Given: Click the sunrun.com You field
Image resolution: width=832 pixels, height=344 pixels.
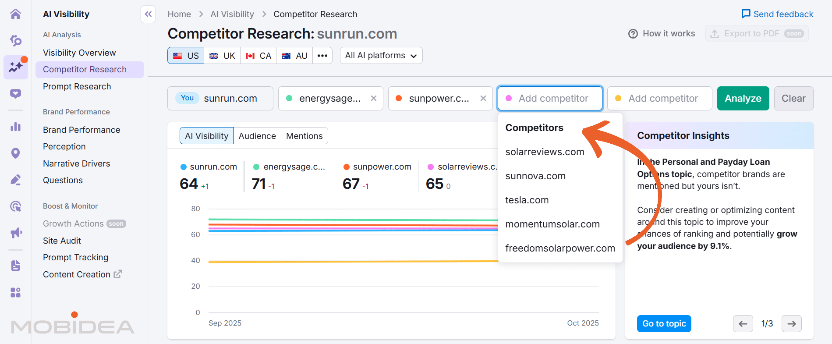Looking at the screenshot, I should pos(220,98).
